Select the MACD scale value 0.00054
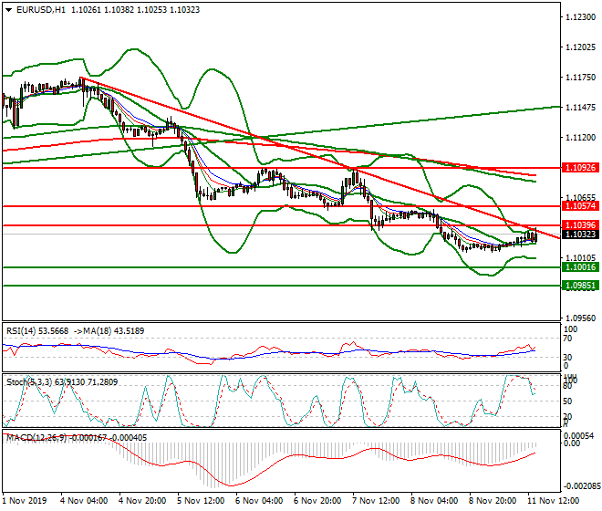Viewport: 602px width, 511px height. point(578,436)
